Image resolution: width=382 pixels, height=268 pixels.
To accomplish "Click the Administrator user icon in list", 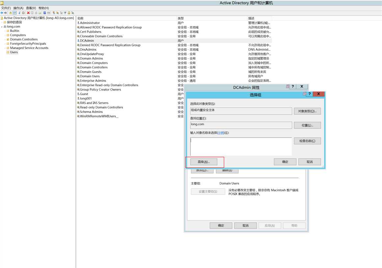I will coord(78,23).
